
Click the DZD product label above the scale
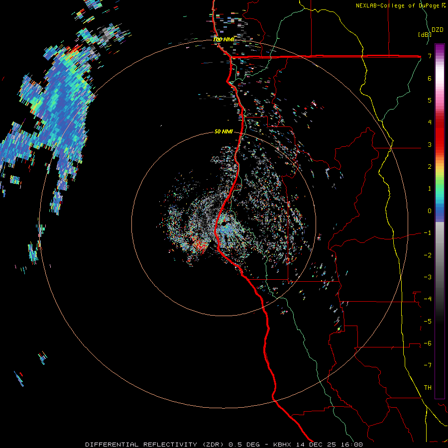coord(438,30)
